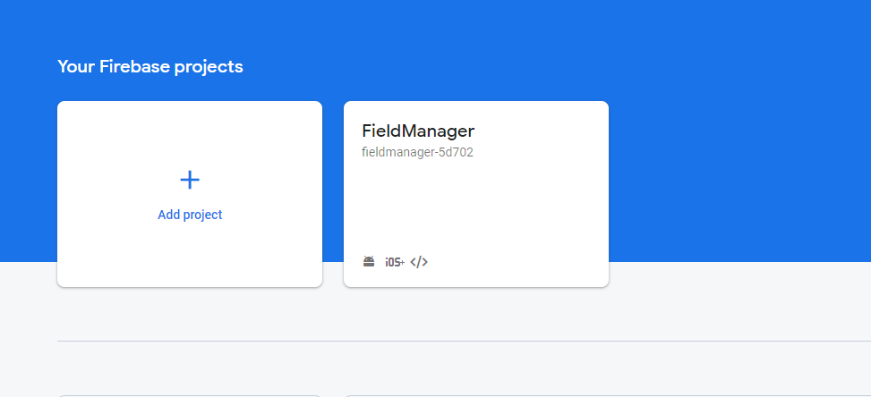
Task: Click the 'Your Firebase projects' heading
Action: point(150,66)
